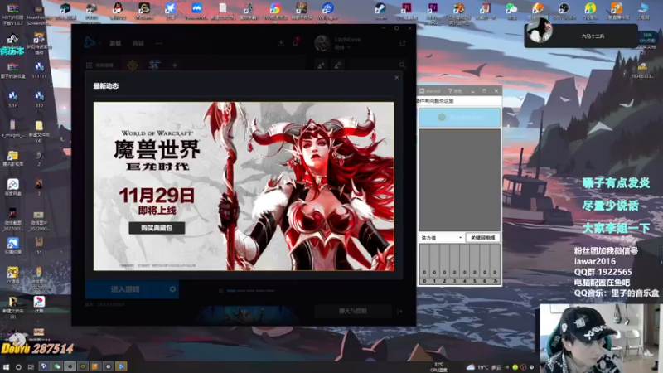
Task: Open the Windows Start menu
Action: pyautogui.click(x=6, y=366)
